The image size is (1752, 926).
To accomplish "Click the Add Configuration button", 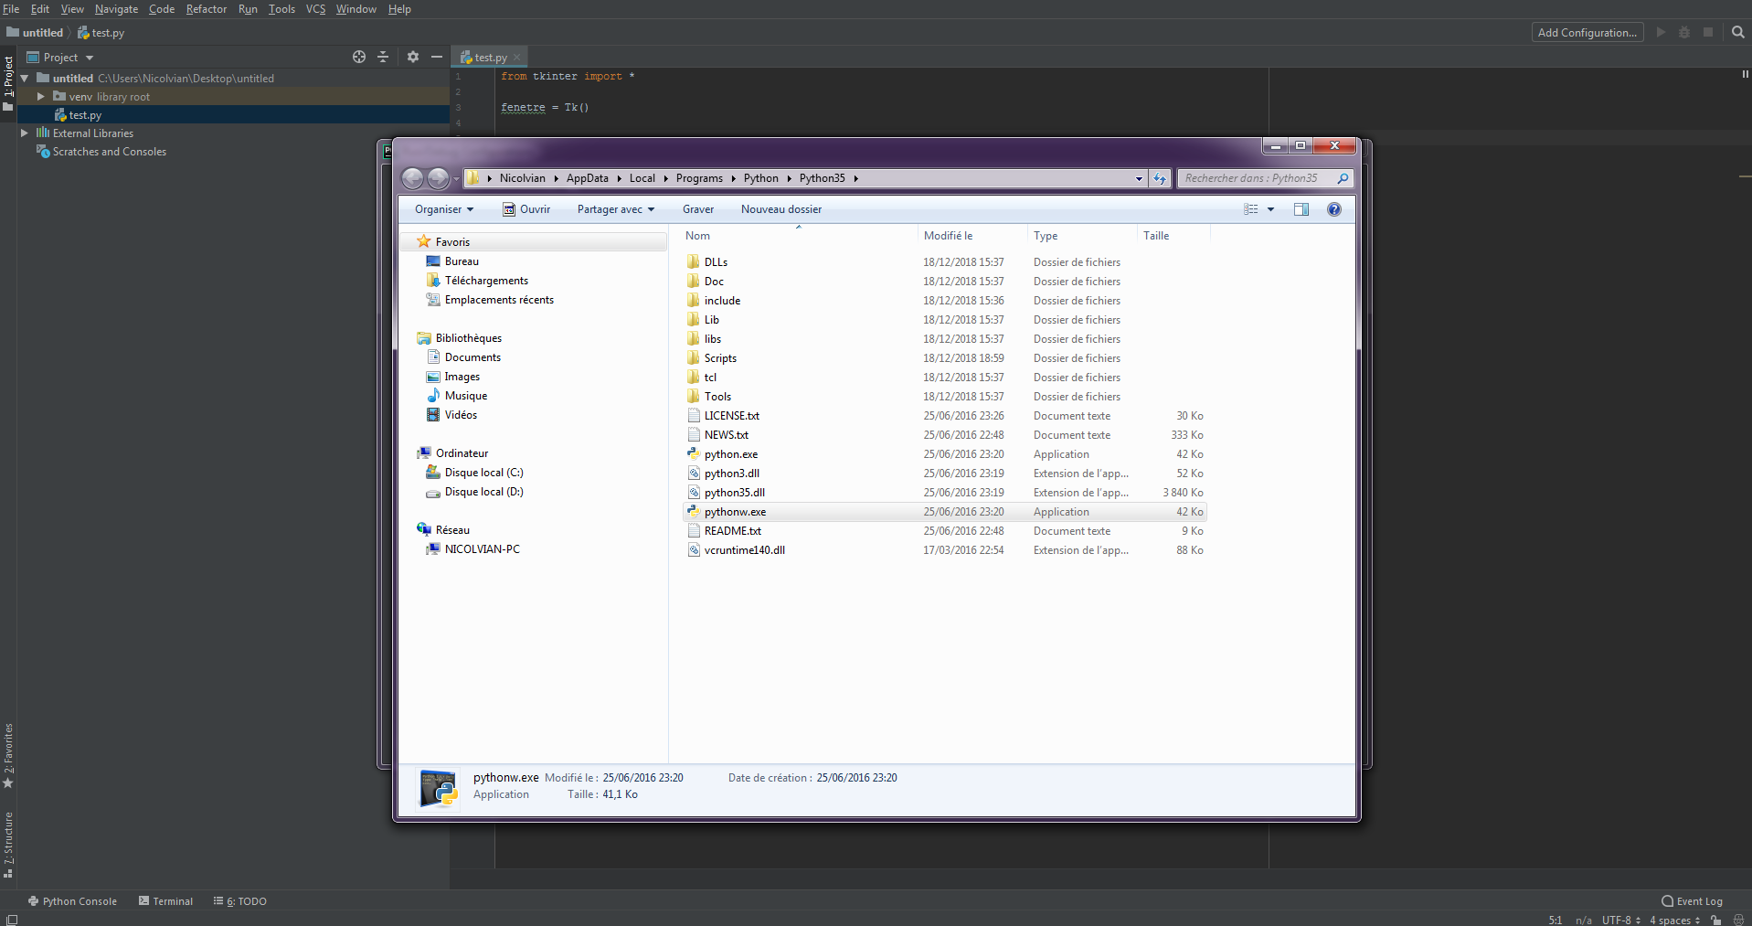I will coord(1587,32).
